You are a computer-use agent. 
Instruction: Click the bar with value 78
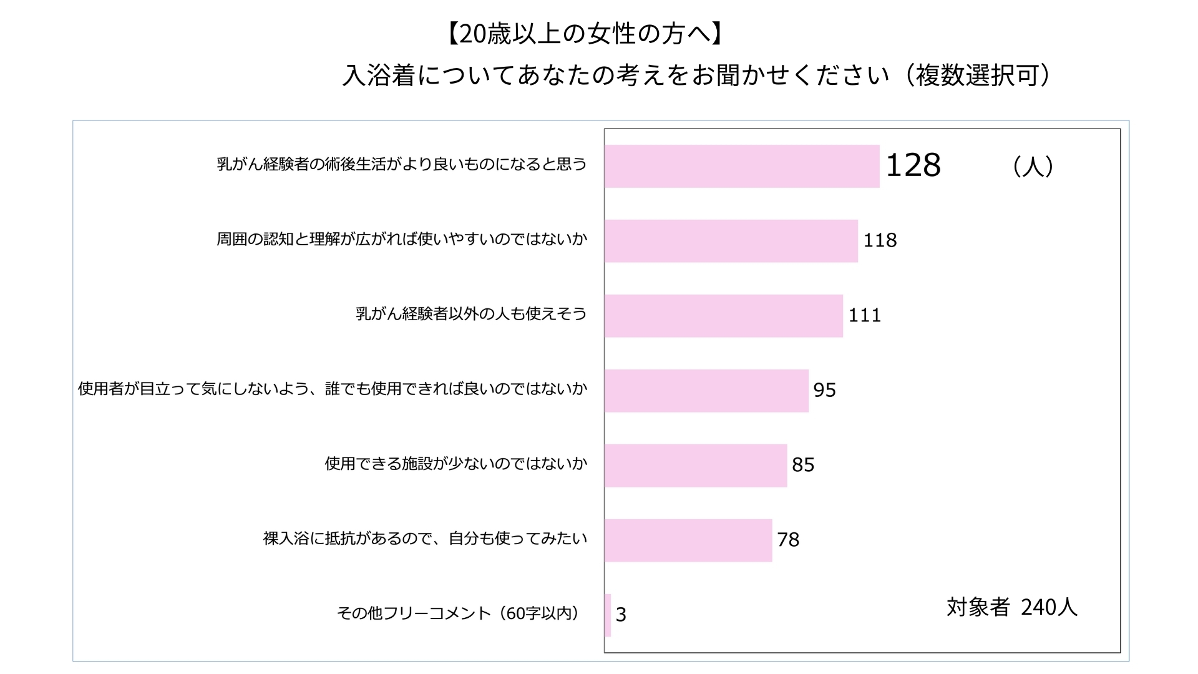[x=688, y=540]
